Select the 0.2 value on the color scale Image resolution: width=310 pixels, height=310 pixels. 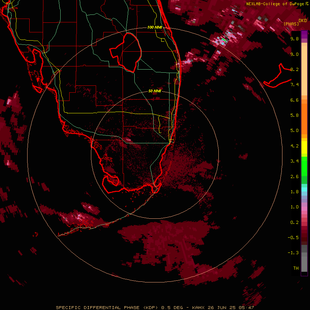pyautogui.click(x=294, y=223)
